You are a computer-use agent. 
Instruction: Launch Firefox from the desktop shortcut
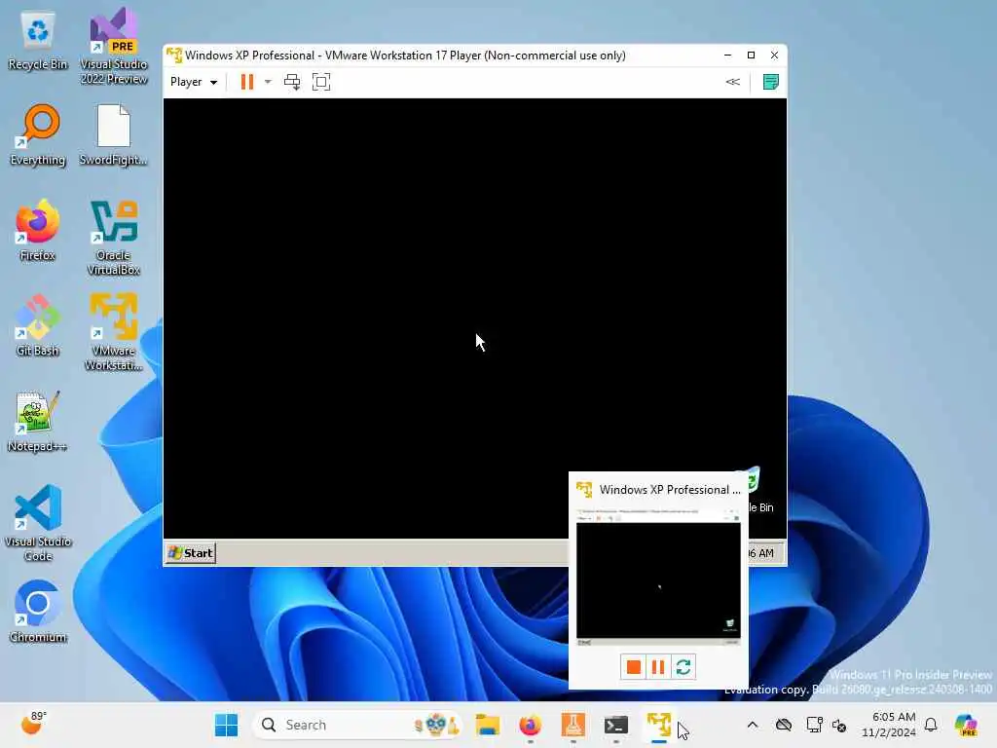38,230
